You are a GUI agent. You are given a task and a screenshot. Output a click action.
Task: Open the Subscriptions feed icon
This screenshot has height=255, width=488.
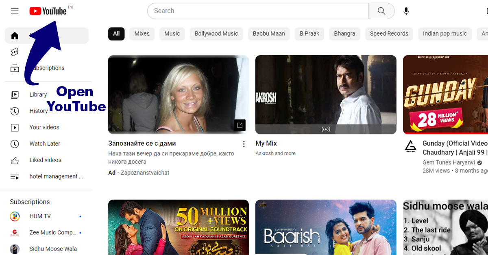point(15,68)
